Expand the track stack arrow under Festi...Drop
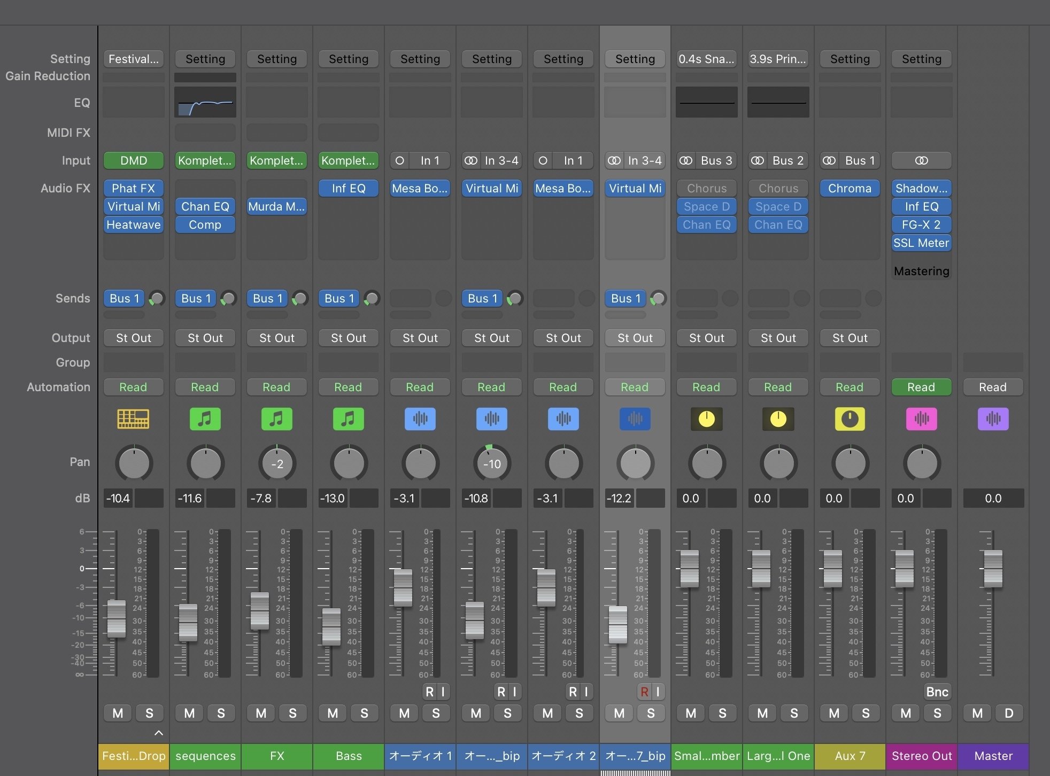 tap(159, 733)
